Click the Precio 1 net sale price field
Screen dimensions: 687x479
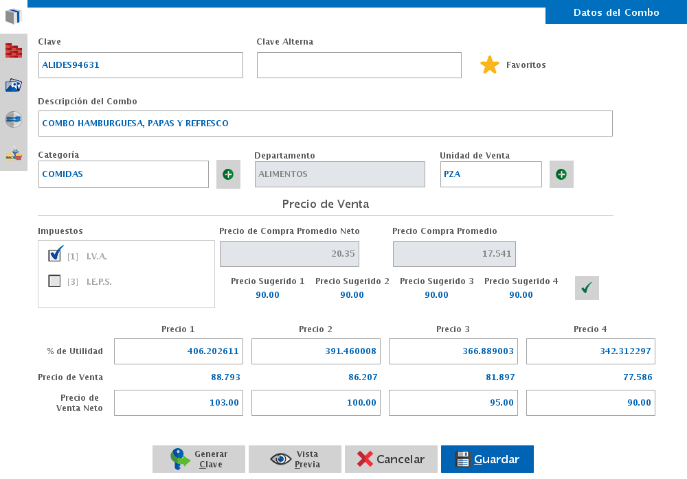tap(179, 403)
